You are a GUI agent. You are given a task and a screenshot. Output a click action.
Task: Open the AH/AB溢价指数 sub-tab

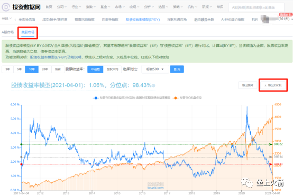[x=233, y=19]
